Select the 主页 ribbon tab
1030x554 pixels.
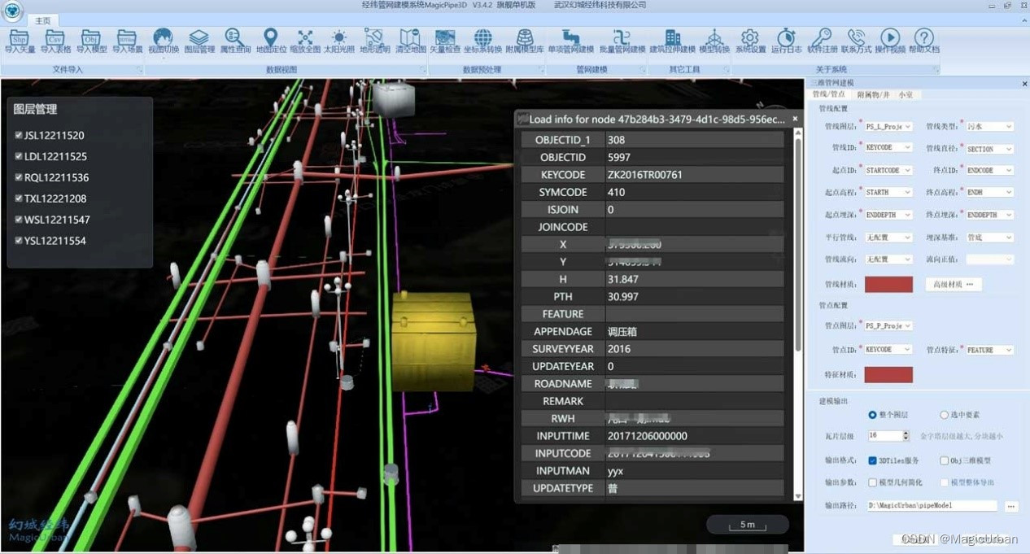[x=43, y=20]
